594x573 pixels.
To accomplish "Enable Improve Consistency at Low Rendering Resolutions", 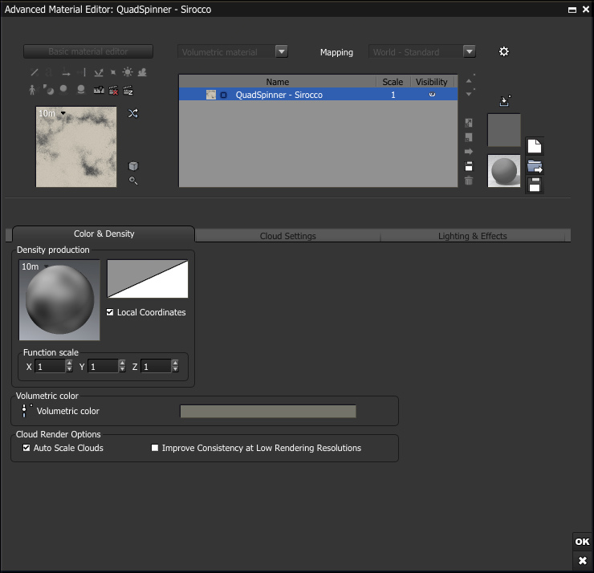I will point(155,448).
